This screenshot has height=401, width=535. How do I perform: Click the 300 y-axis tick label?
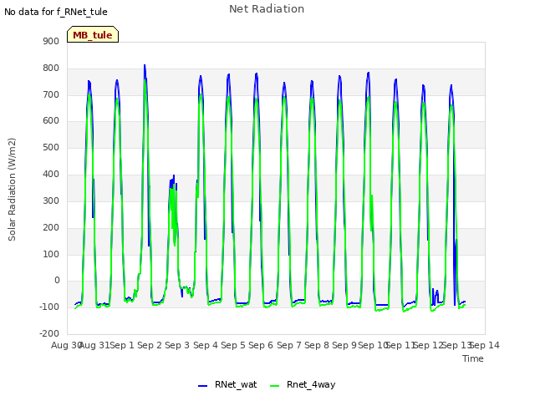tap(51, 200)
